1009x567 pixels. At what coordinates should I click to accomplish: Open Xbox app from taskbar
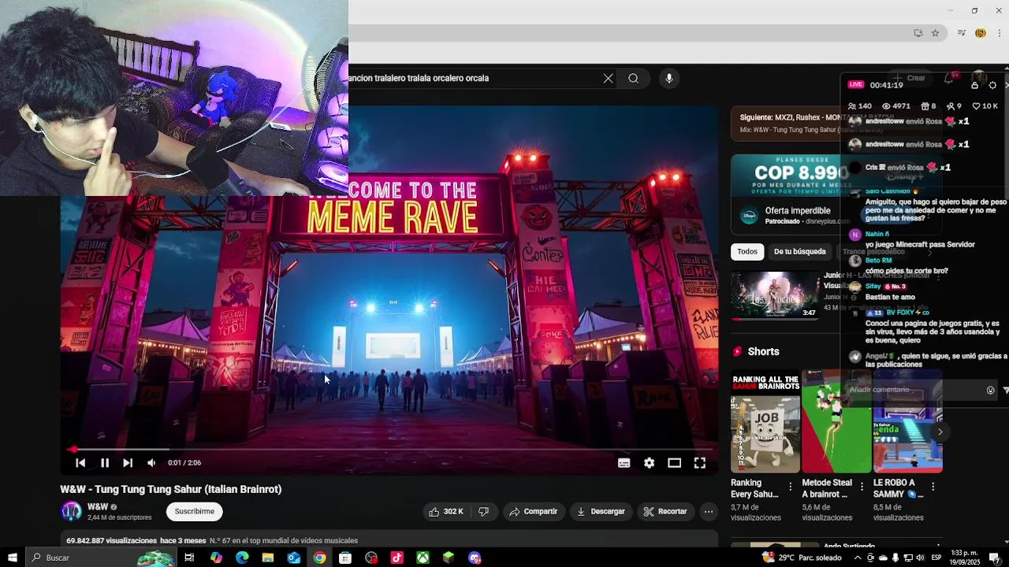click(x=423, y=558)
